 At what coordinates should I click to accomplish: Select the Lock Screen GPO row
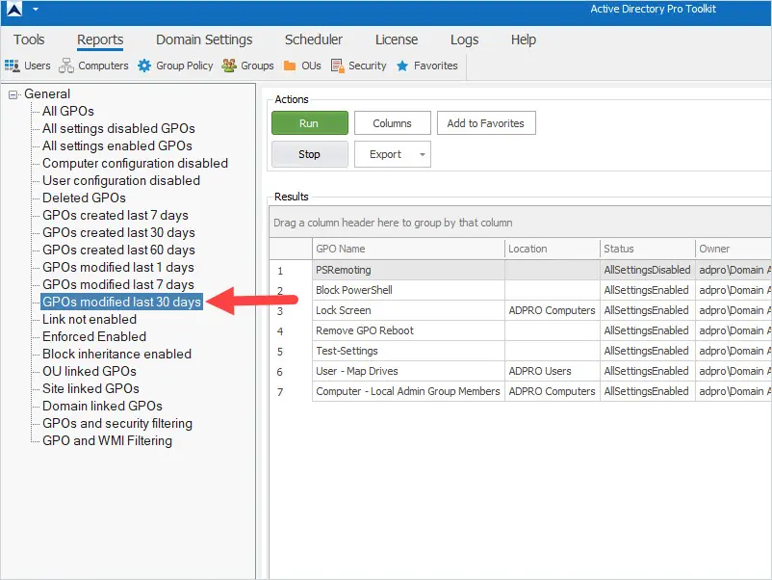click(521, 310)
